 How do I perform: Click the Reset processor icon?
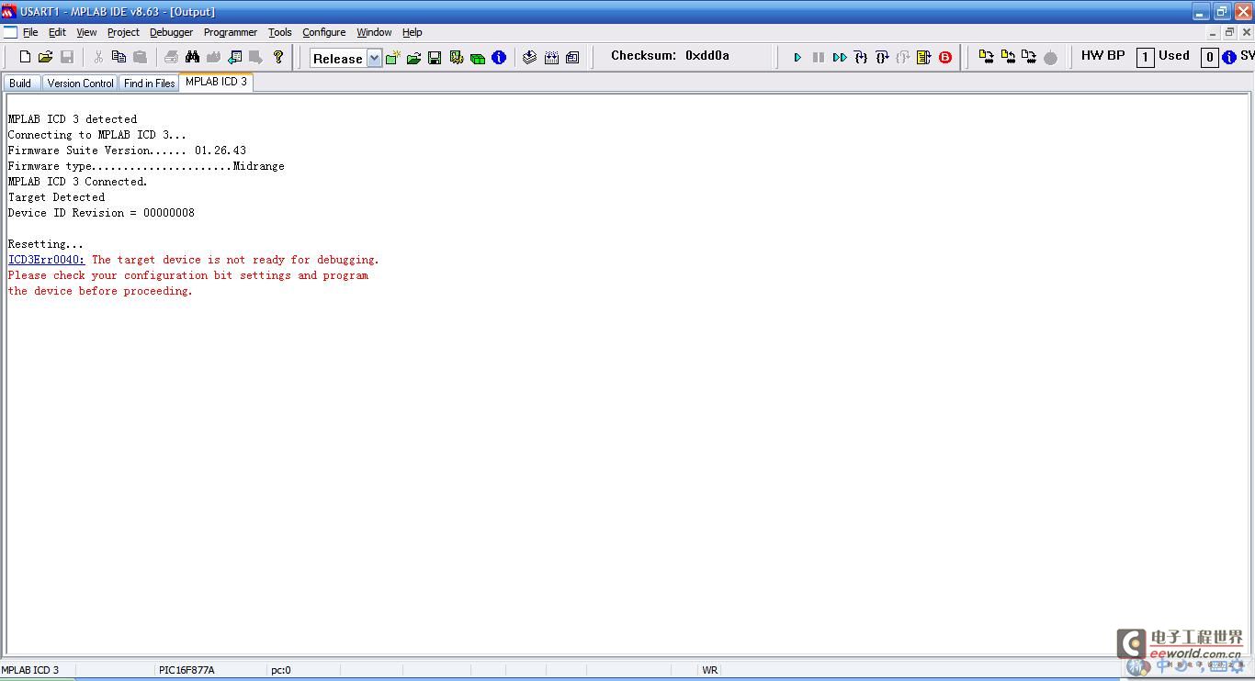924,57
